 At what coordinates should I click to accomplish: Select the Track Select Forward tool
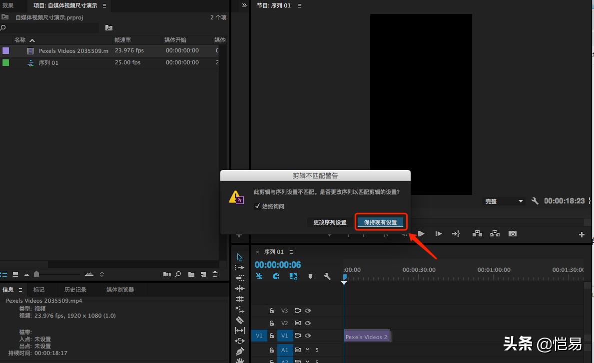pyautogui.click(x=239, y=267)
